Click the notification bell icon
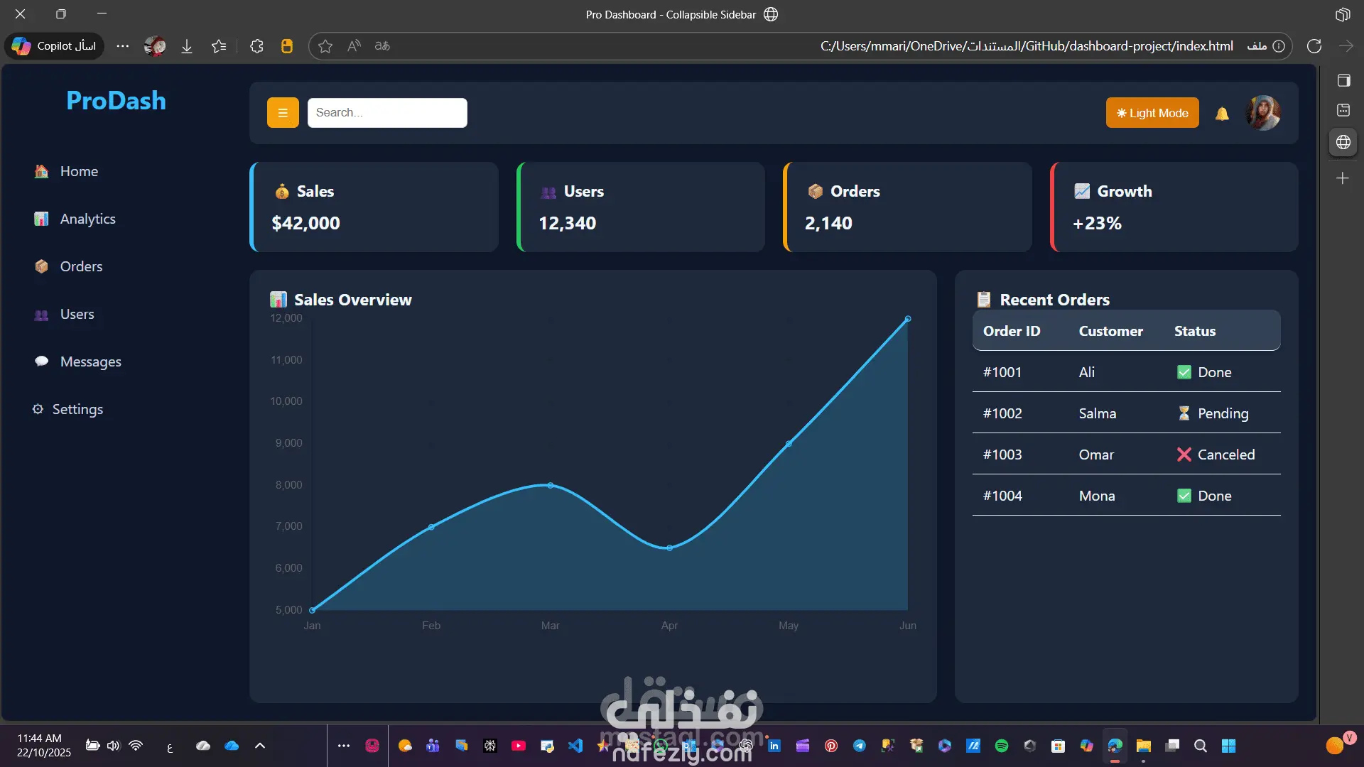 click(x=1222, y=114)
